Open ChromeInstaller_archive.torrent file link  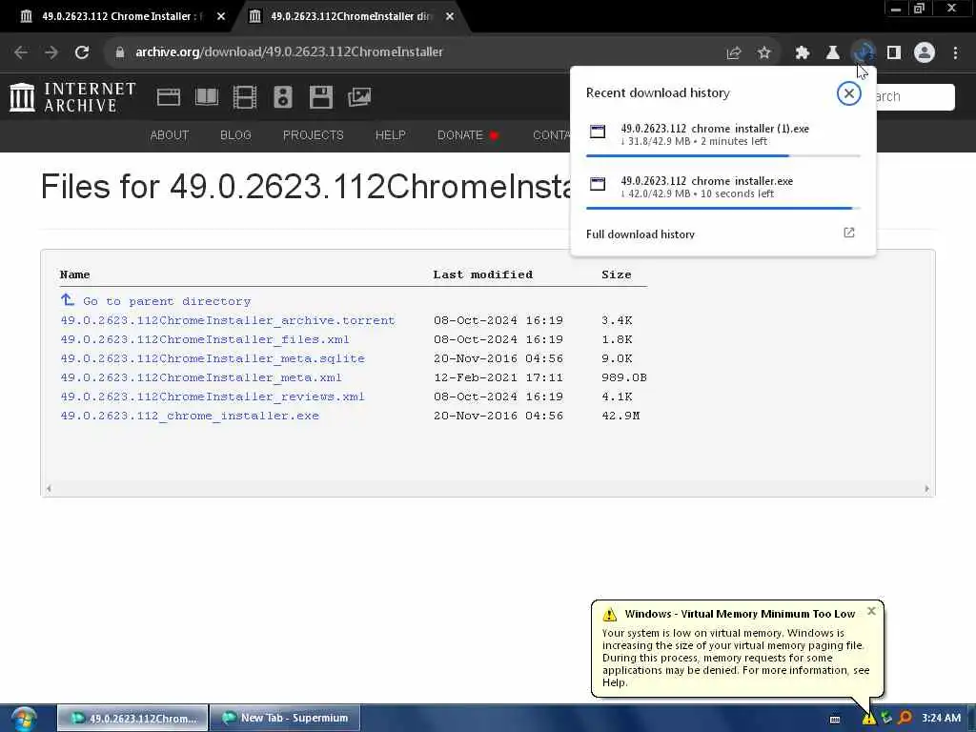point(227,320)
